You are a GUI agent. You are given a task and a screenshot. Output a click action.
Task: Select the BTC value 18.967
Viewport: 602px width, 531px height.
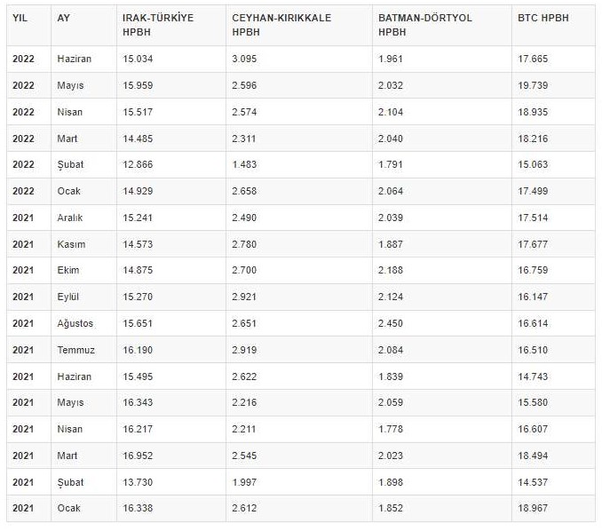click(534, 508)
